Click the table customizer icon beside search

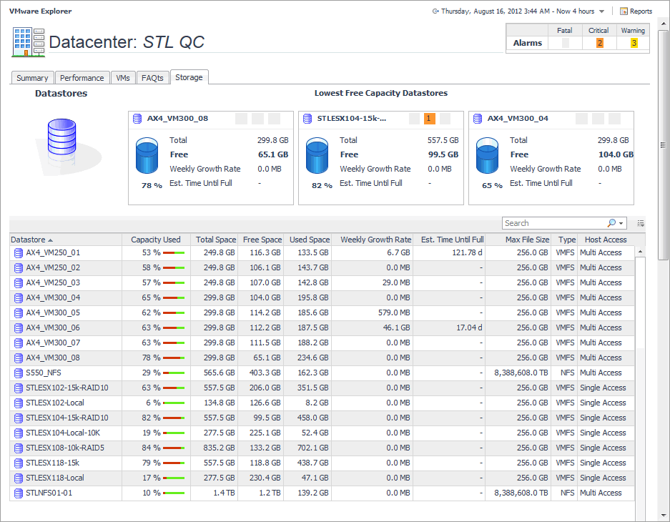pyautogui.click(x=641, y=223)
